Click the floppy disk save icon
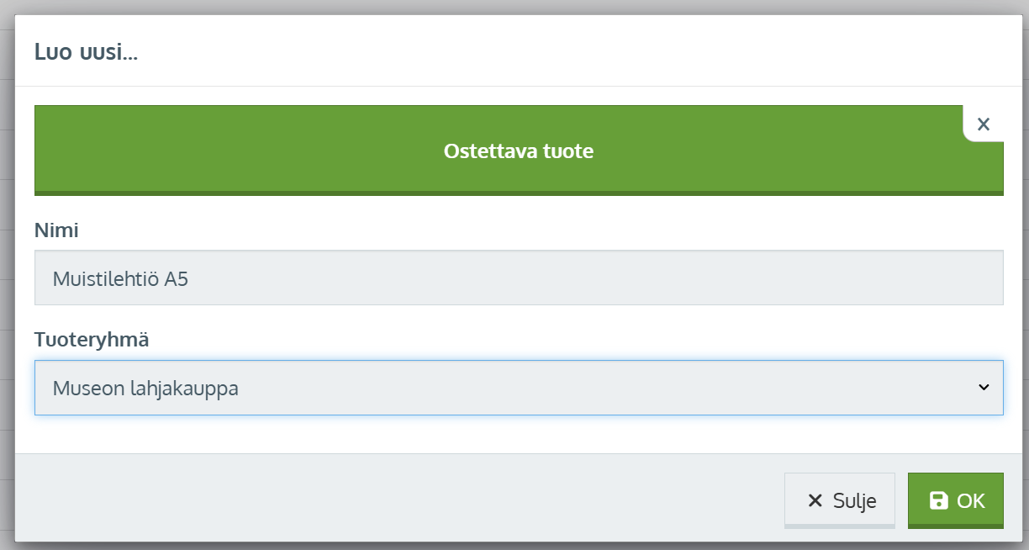1029x550 pixels. click(x=938, y=501)
